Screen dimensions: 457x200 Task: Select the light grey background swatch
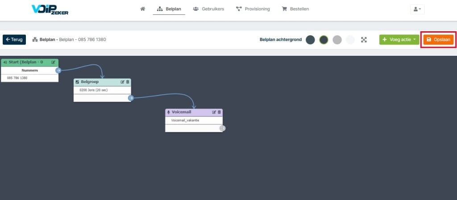pyautogui.click(x=337, y=40)
